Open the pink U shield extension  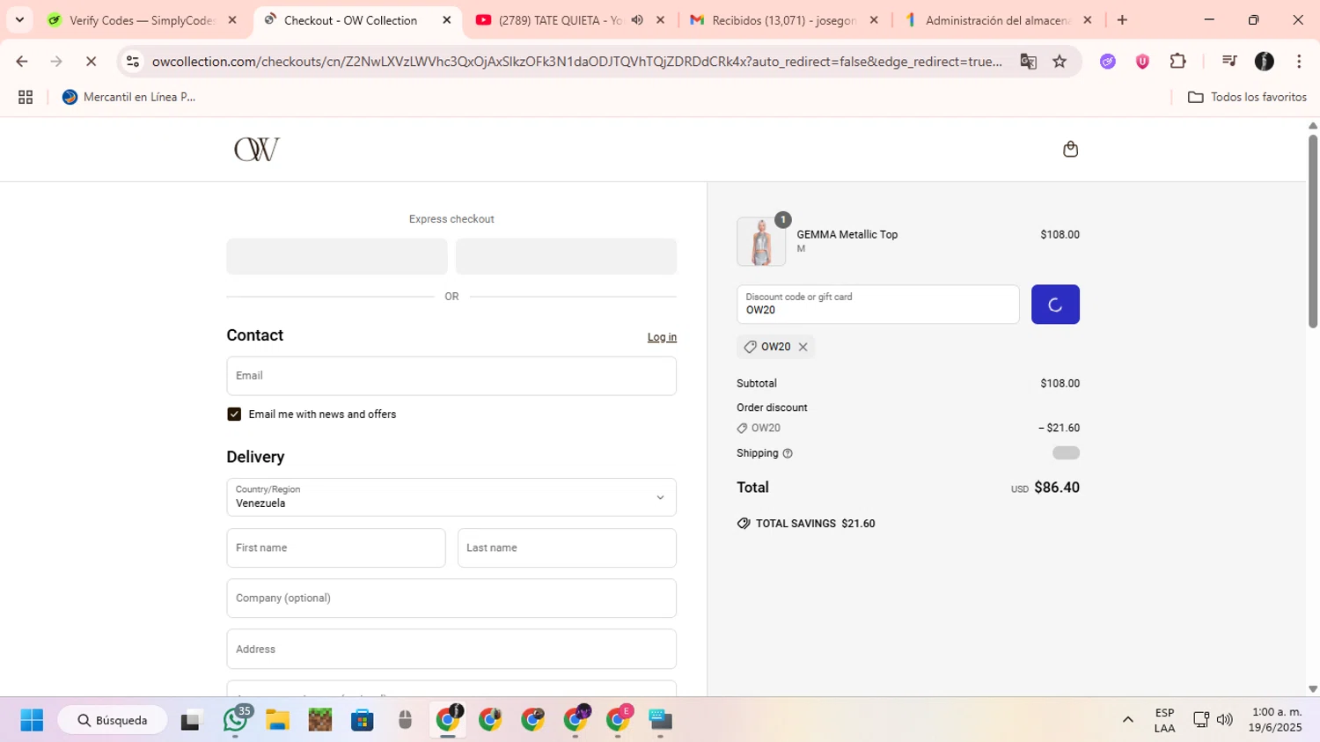(x=1142, y=62)
